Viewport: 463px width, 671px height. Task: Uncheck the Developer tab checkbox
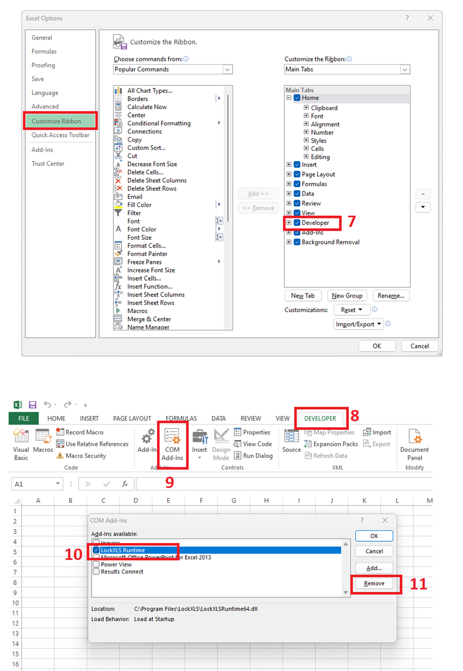coord(297,223)
